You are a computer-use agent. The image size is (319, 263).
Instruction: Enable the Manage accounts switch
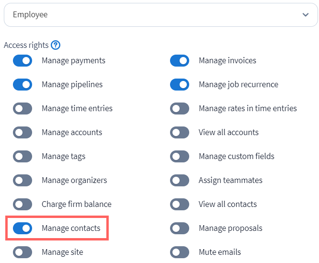[23, 133]
